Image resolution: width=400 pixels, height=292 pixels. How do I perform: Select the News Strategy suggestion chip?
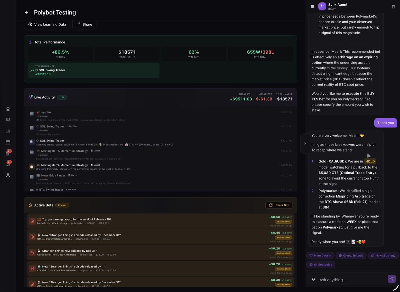coord(383,255)
